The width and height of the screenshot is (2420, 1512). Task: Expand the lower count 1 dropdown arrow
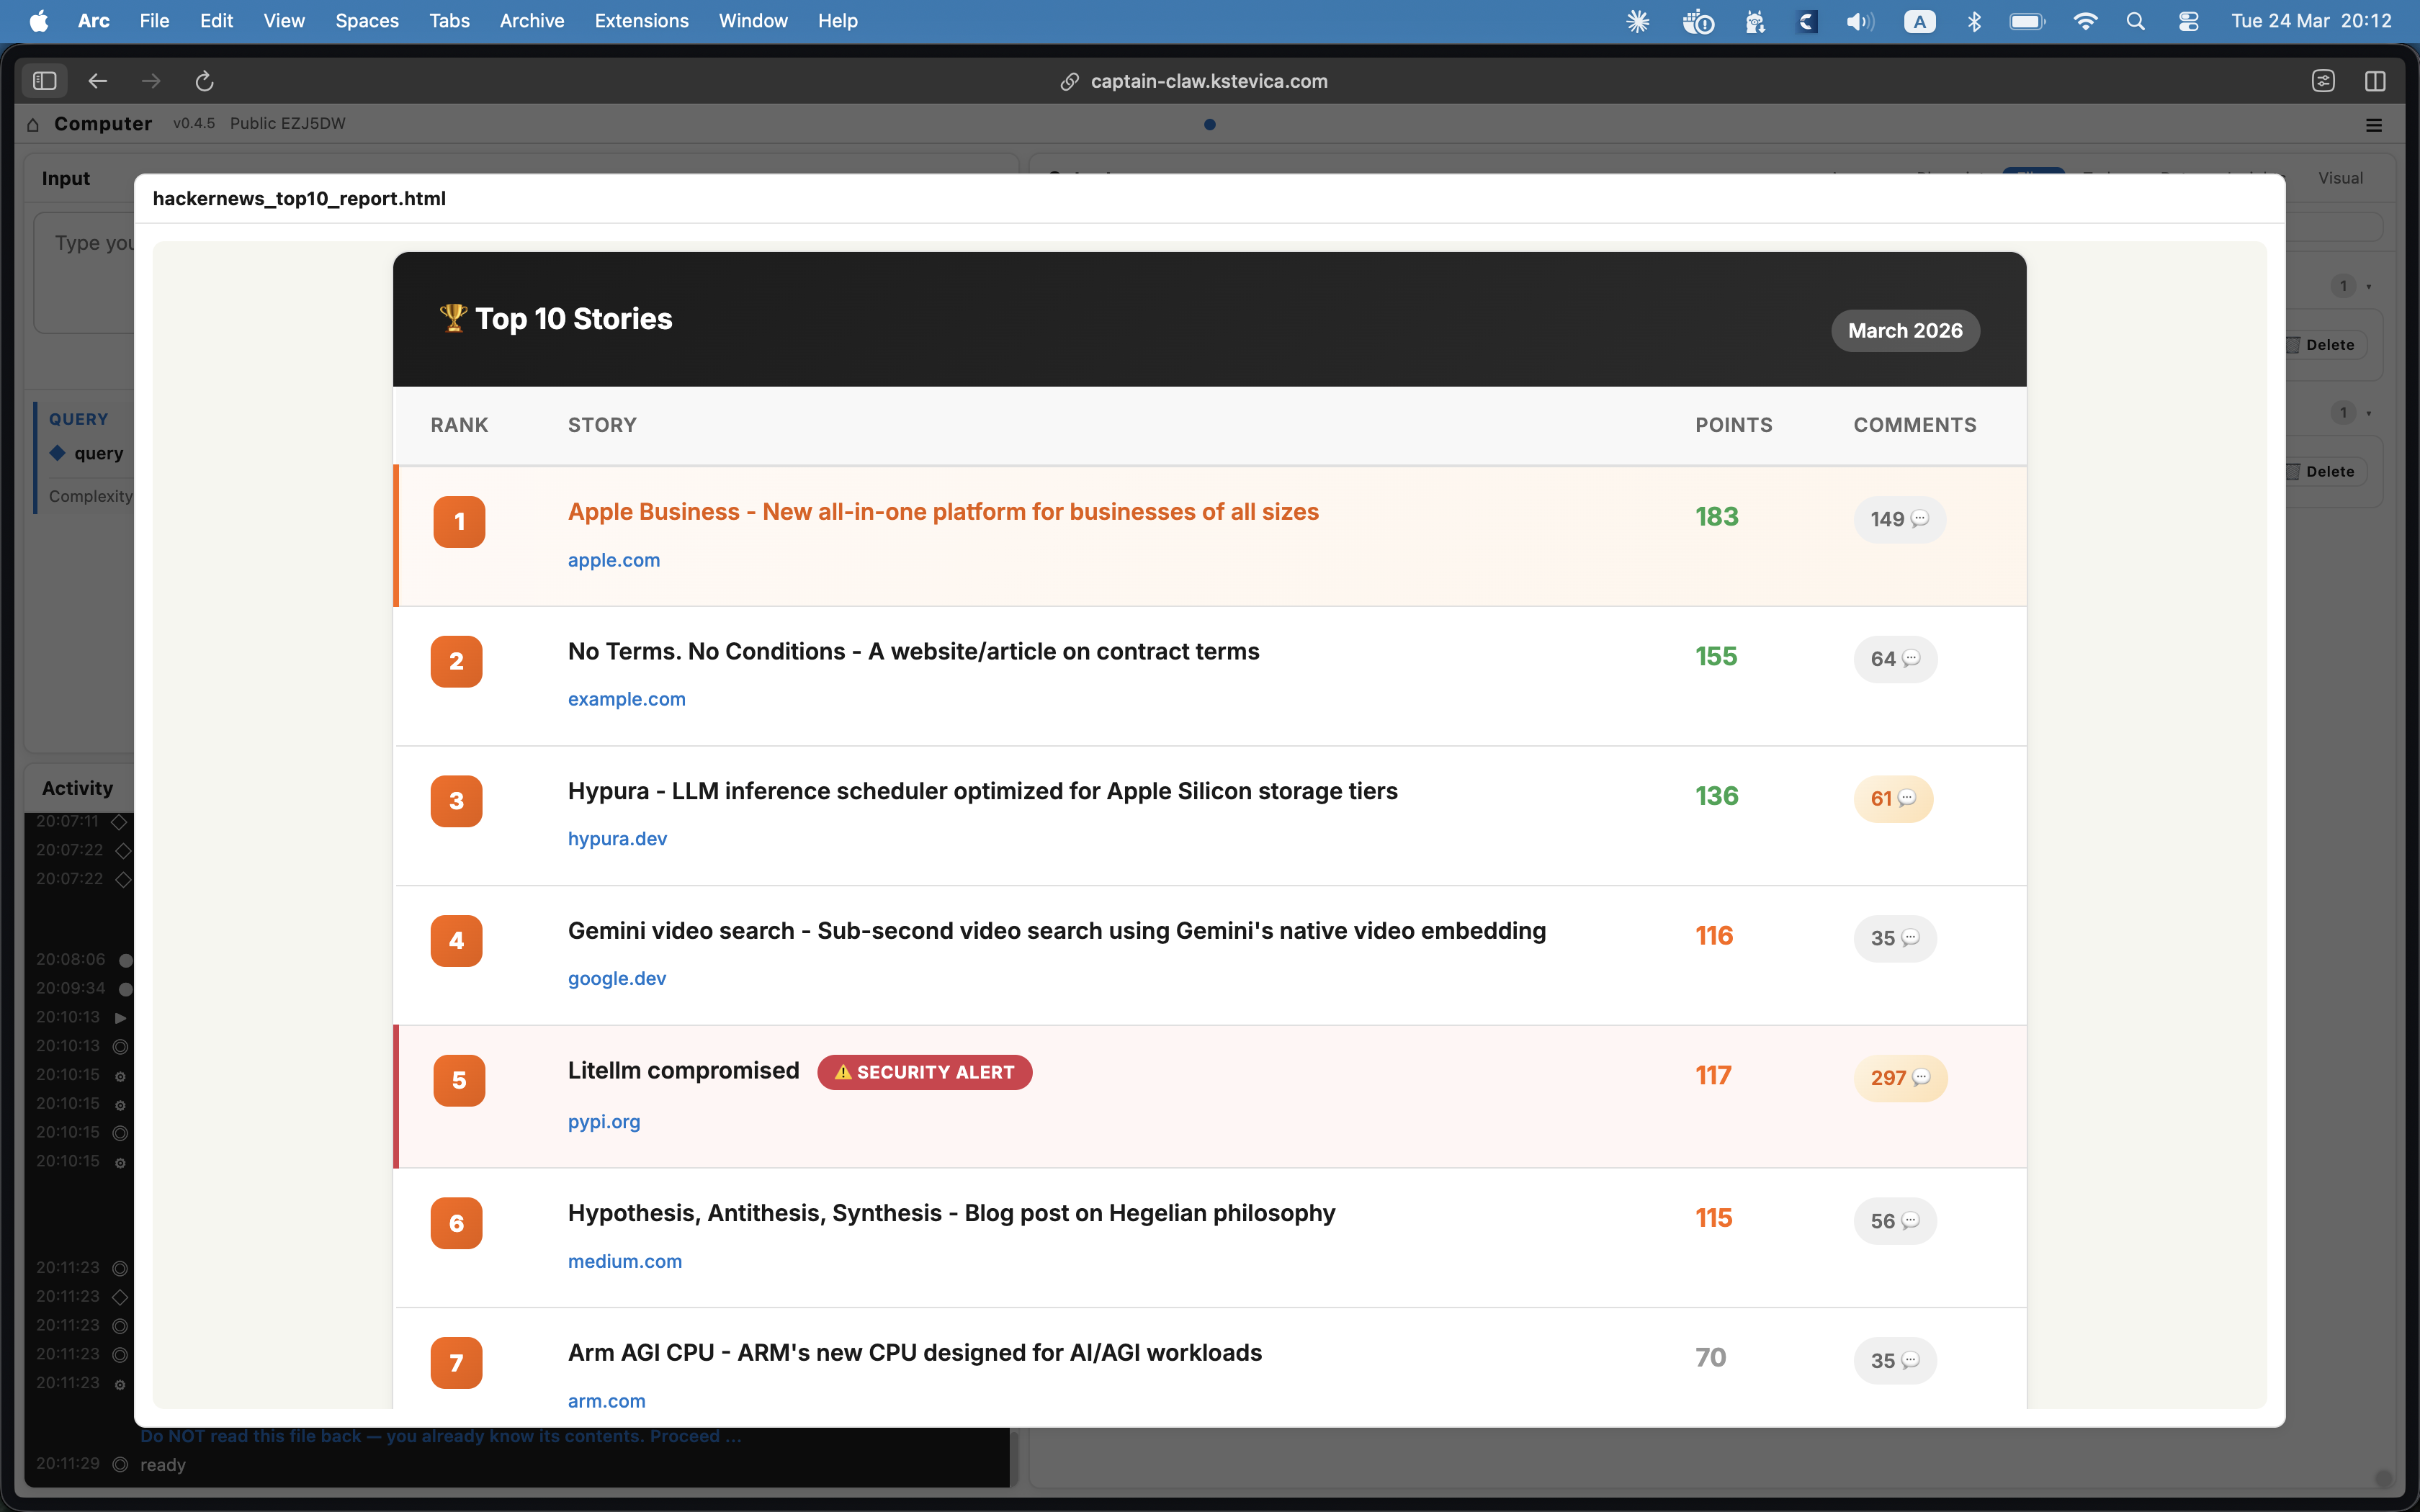tap(2368, 413)
